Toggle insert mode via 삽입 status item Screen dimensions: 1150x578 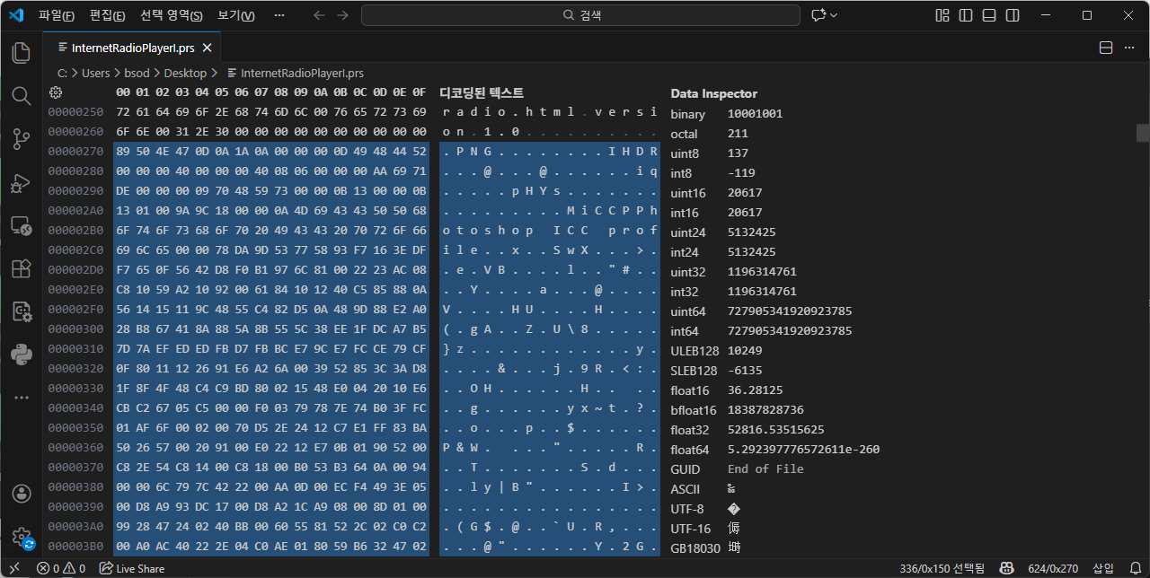coord(1103,568)
